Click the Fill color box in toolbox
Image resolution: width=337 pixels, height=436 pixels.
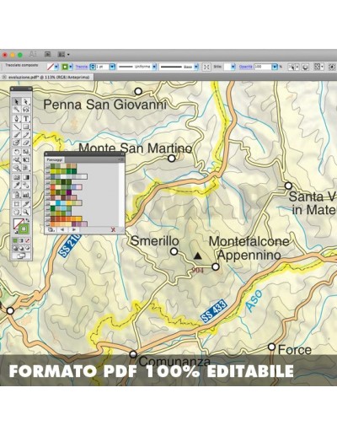click(x=19, y=223)
